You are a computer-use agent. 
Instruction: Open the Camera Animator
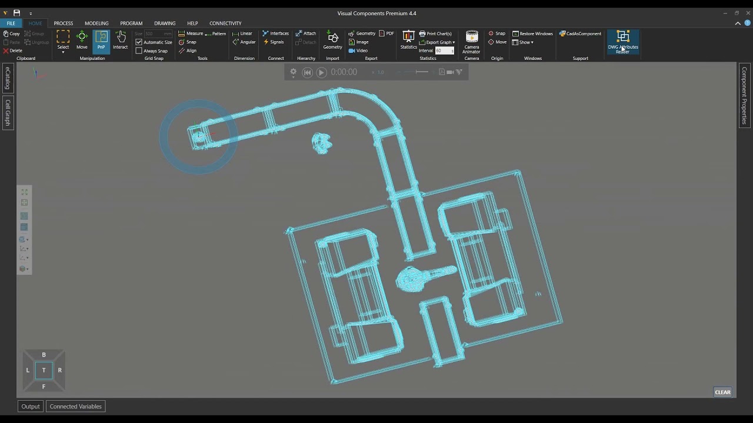pos(472,42)
